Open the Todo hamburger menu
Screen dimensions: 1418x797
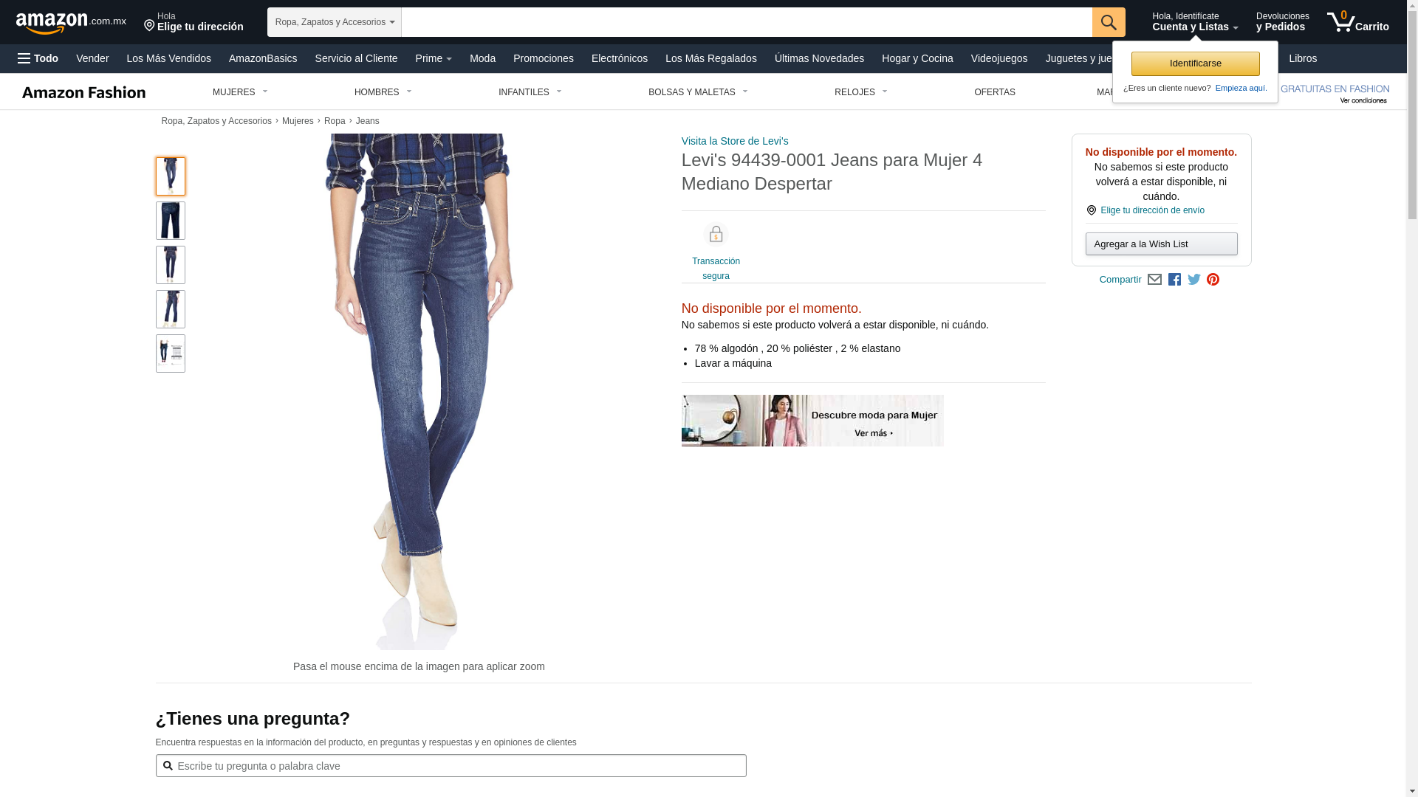pyautogui.click(x=38, y=58)
